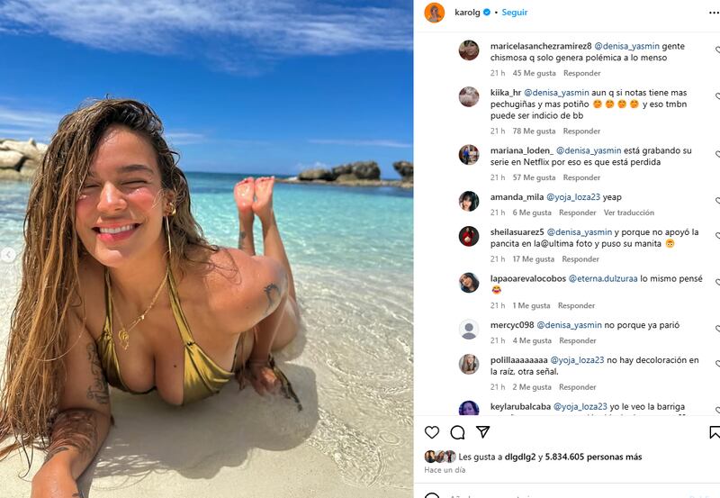Open the dlgdlg2 profile link in the likes
The height and width of the screenshot is (498, 720).
tap(523, 457)
